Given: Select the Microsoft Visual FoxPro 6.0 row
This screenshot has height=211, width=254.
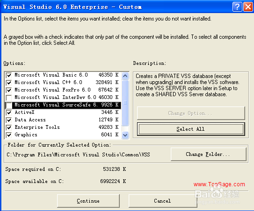Looking at the screenshot, I should (63, 90).
